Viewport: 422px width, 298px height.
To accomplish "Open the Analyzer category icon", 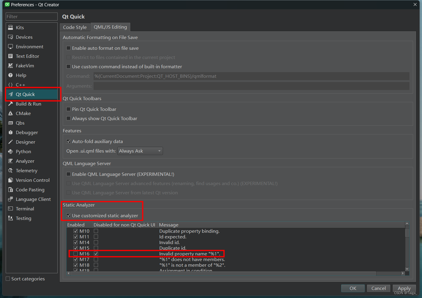I will tap(10, 161).
